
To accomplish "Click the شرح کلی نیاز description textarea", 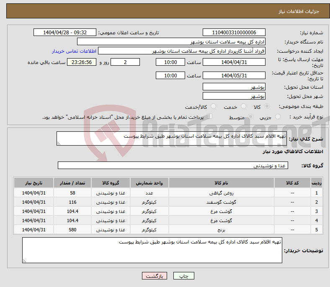I will pyautogui.click(x=172, y=138).
